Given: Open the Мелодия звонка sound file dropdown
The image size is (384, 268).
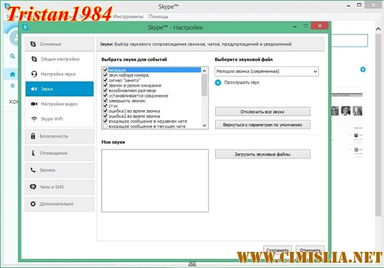Looking at the screenshot, I should [x=266, y=71].
